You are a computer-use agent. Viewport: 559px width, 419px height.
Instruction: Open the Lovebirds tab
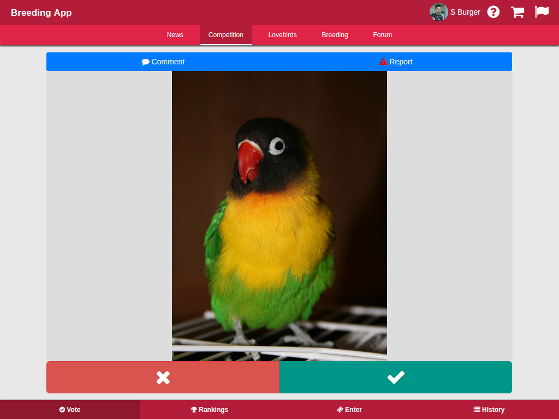[282, 35]
